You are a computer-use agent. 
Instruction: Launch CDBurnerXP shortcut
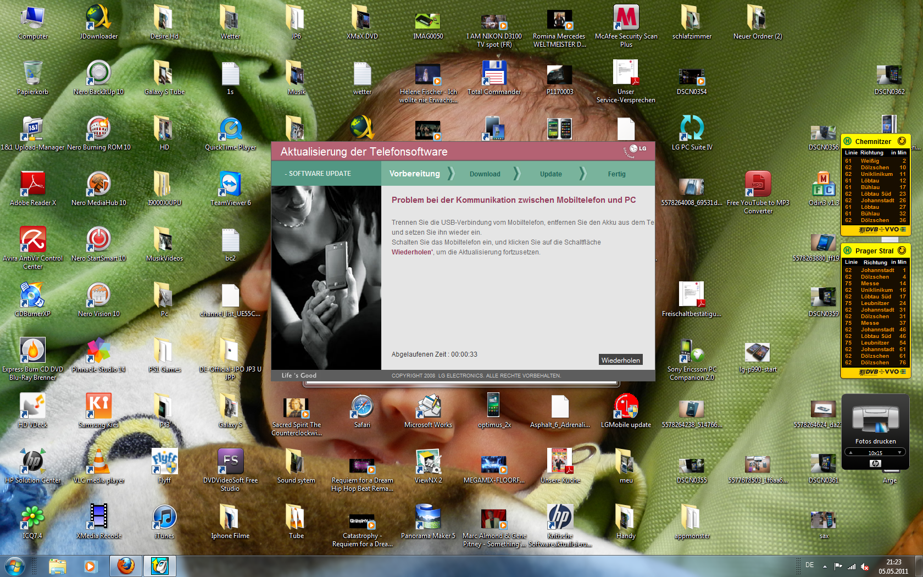click(x=33, y=299)
